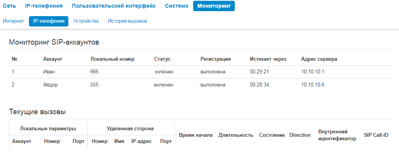Viewport: 399px width, 156px height.
Task: Click local number 555 cell
Action: (x=95, y=85)
